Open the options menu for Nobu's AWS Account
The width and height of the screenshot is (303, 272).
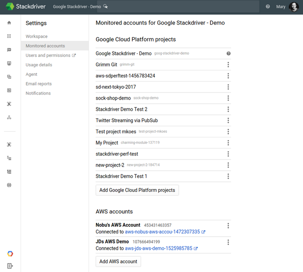tap(228, 226)
